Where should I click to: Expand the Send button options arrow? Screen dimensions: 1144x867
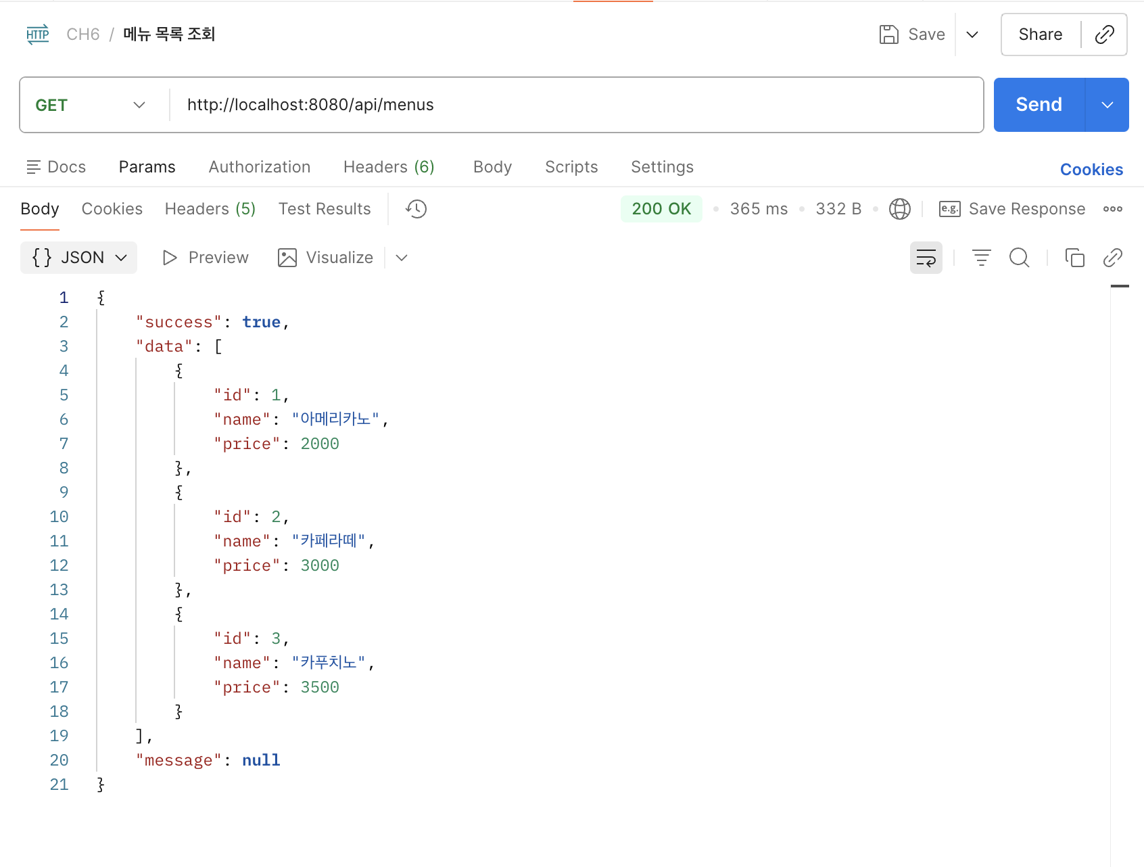click(1107, 105)
